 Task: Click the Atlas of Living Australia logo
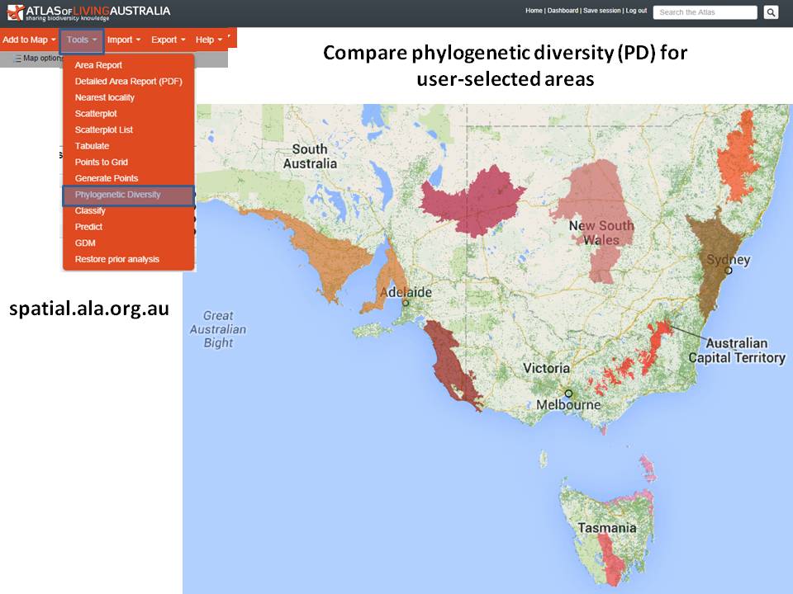(88, 12)
